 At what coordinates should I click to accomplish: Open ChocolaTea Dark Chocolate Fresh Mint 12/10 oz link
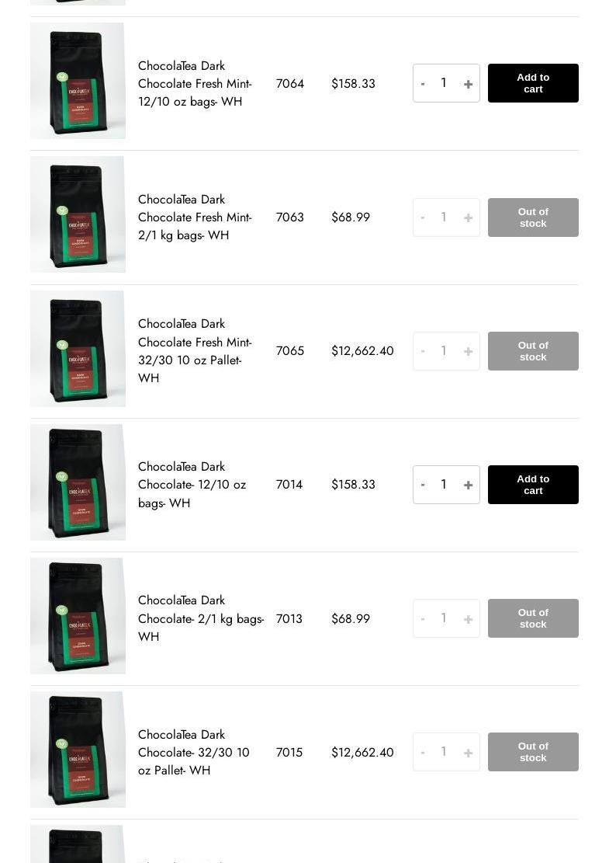(x=195, y=84)
